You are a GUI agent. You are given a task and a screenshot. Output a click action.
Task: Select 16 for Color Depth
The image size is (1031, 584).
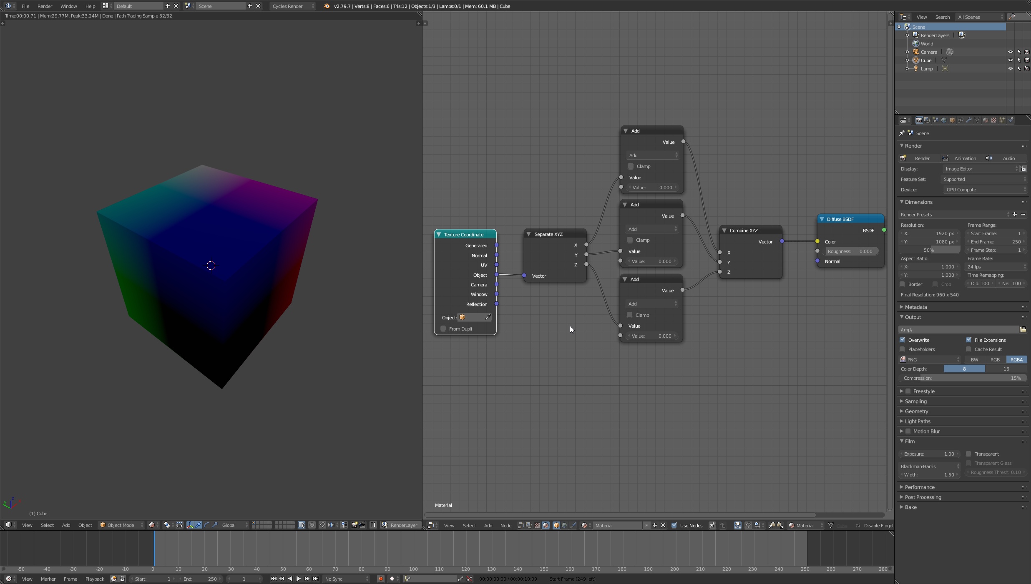[1006, 369]
